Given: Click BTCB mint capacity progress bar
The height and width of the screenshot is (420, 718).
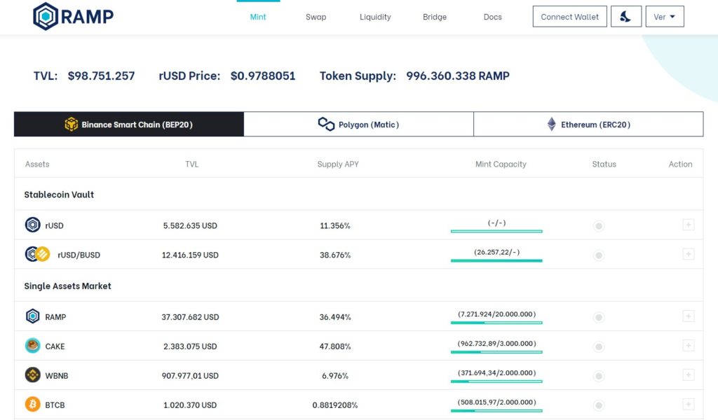Looking at the screenshot, I should point(496,410).
